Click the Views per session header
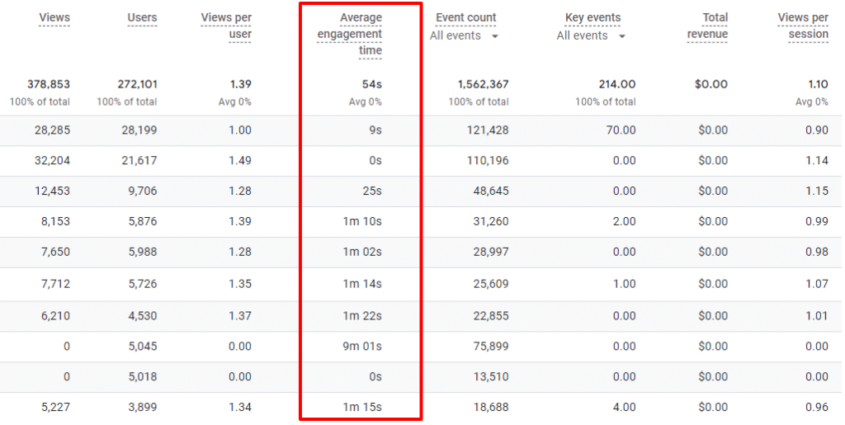Image resolution: width=845 pixels, height=425 pixels. click(x=803, y=26)
